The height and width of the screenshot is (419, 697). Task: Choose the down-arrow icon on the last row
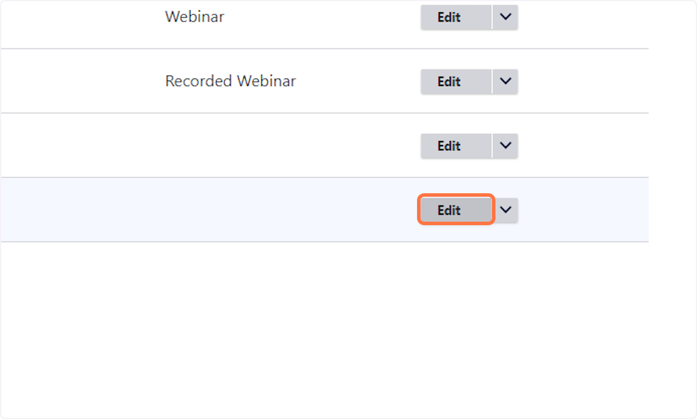coord(505,210)
